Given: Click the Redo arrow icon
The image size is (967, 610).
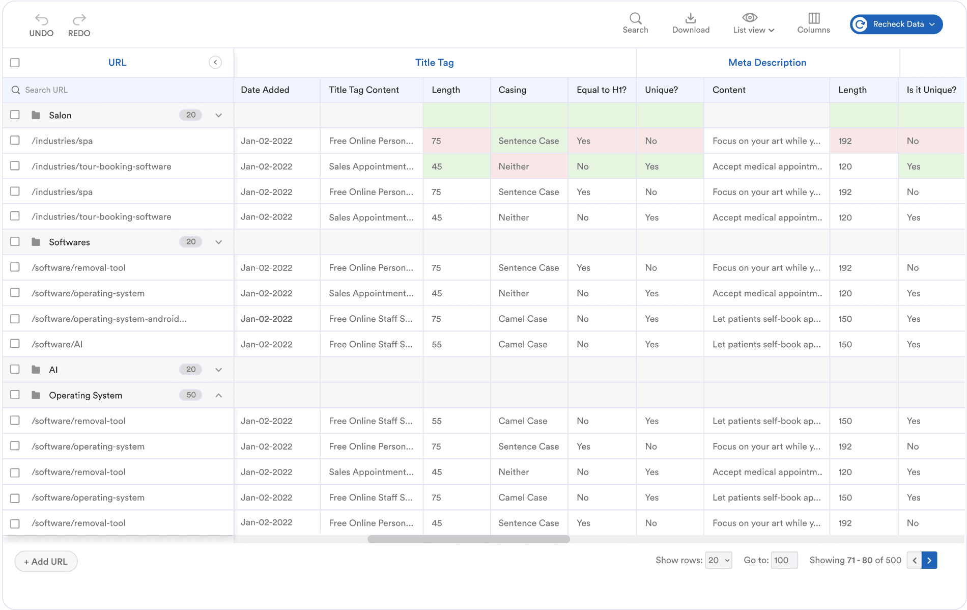Looking at the screenshot, I should click(x=79, y=19).
